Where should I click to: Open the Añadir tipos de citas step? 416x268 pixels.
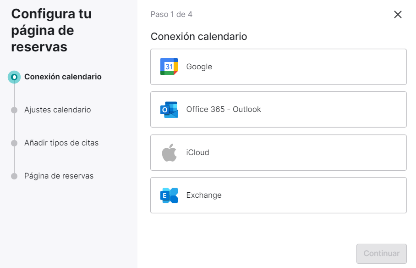click(61, 143)
